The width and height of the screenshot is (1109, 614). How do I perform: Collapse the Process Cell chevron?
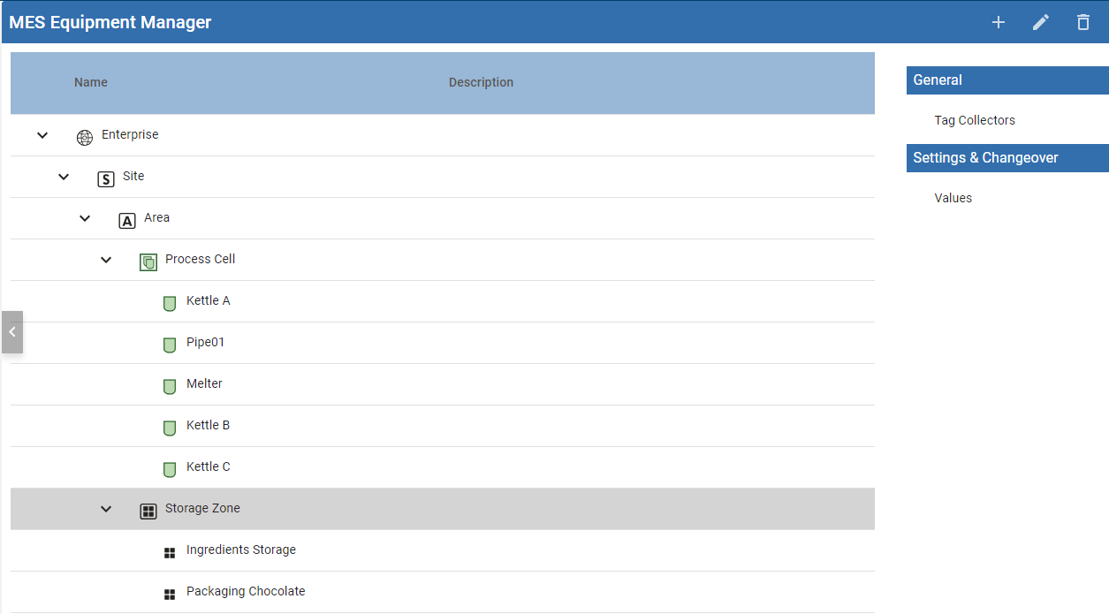pos(106,260)
